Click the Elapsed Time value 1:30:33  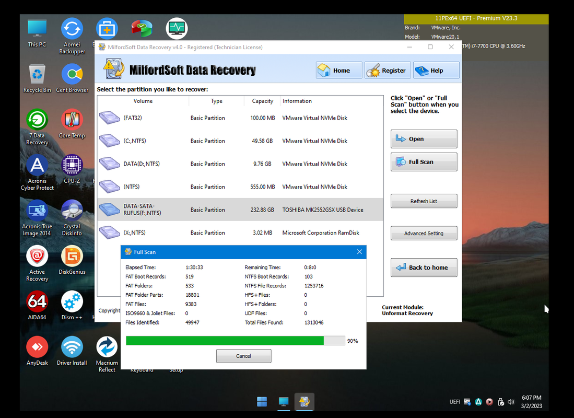194,268
